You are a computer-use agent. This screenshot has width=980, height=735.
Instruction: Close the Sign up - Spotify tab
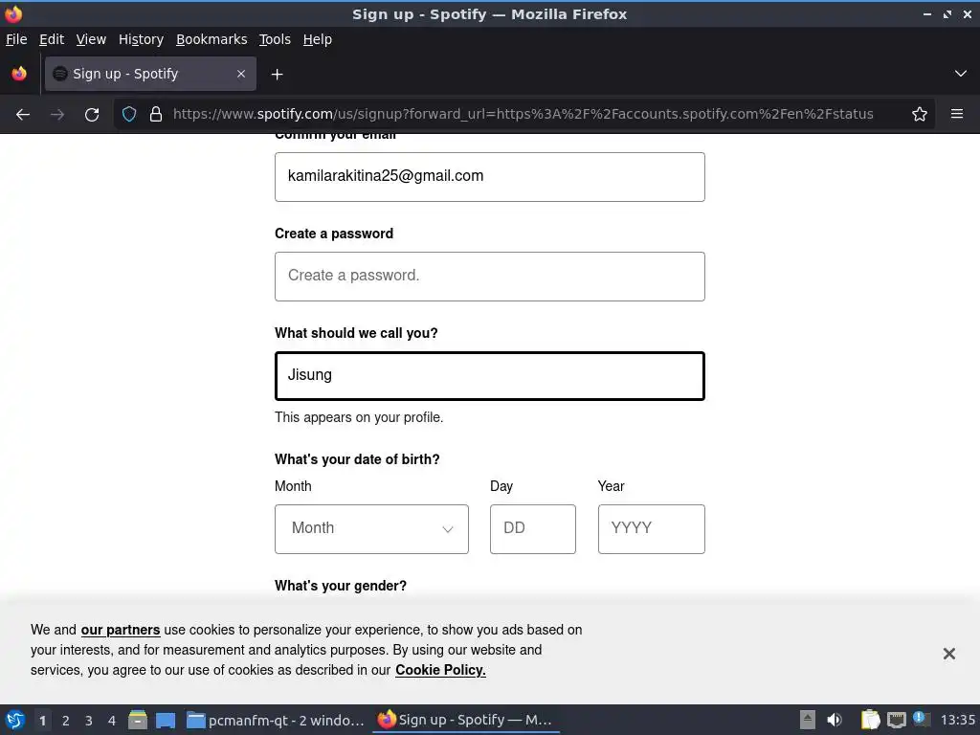point(241,74)
